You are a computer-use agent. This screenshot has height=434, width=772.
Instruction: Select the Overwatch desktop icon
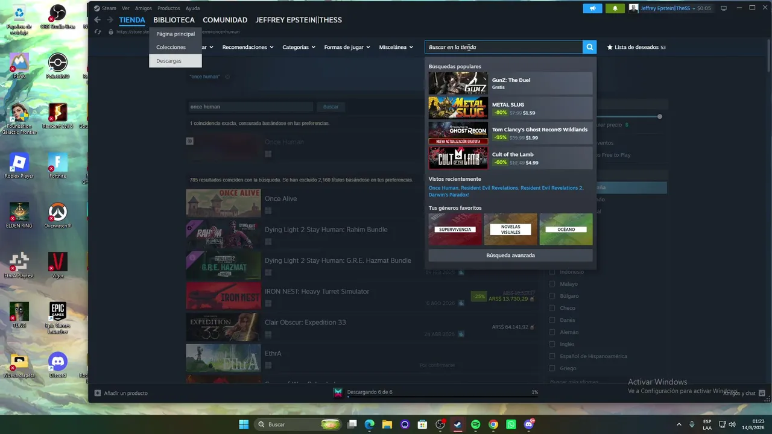tap(57, 215)
